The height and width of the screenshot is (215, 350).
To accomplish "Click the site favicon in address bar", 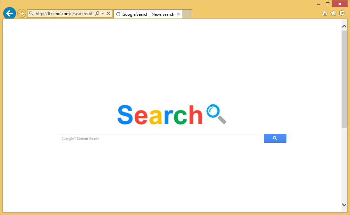I will (x=32, y=14).
